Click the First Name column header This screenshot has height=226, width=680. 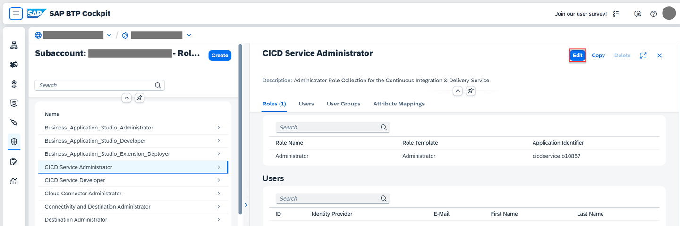coord(504,214)
